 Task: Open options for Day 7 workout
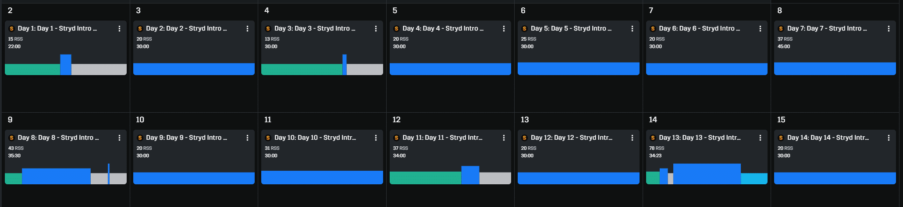(889, 28)
